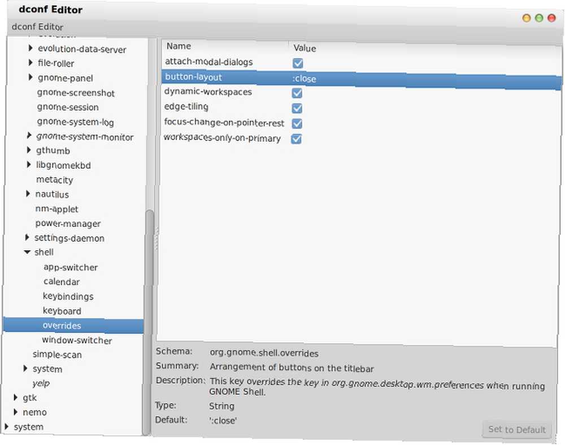Select the gnome-session tree item
Screen dimensions: 565x445
pyautogui.click(x=68, y=107)
